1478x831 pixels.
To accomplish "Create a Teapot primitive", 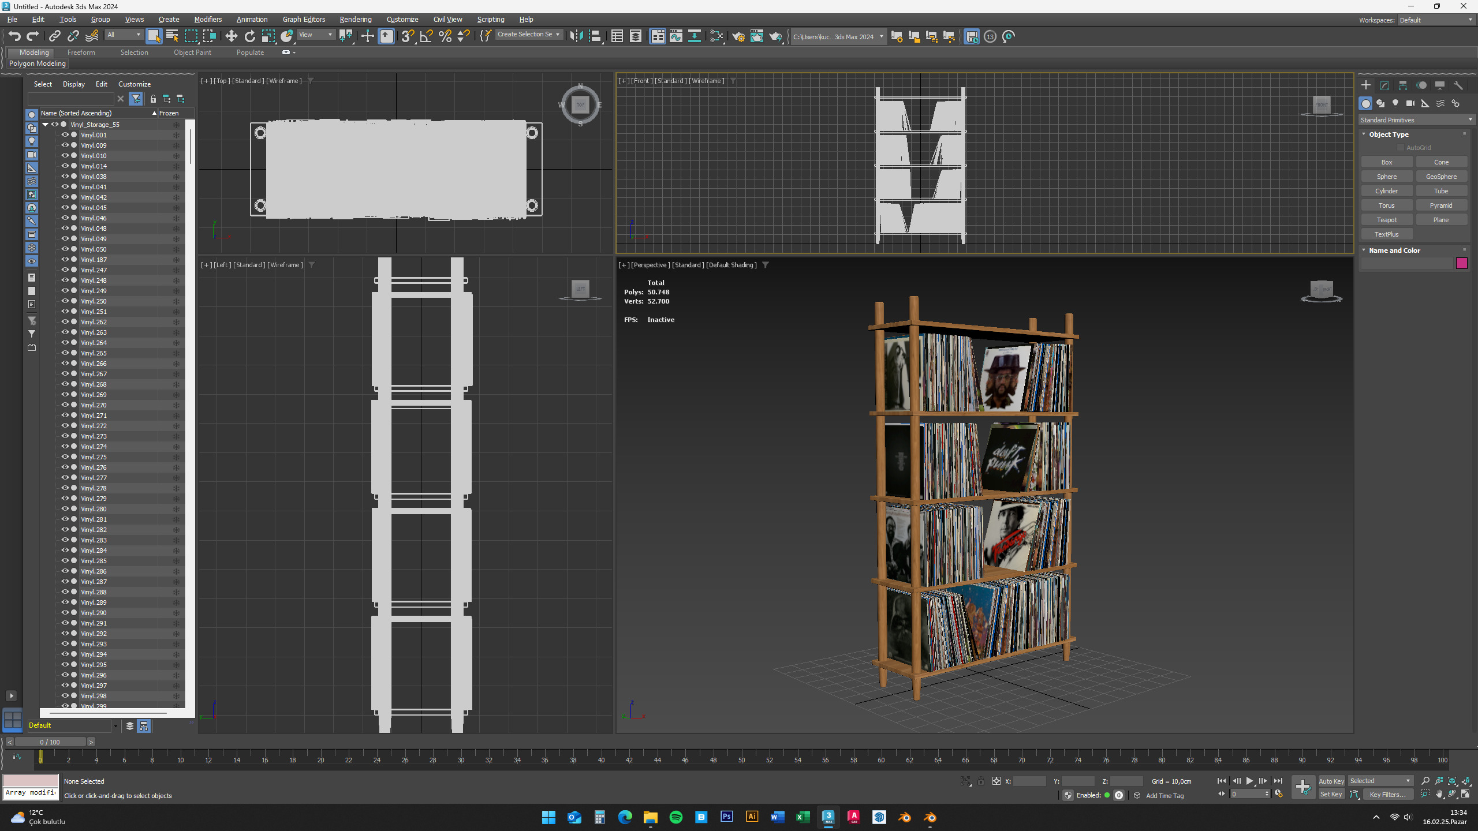I will click(x=1387, y=220).
